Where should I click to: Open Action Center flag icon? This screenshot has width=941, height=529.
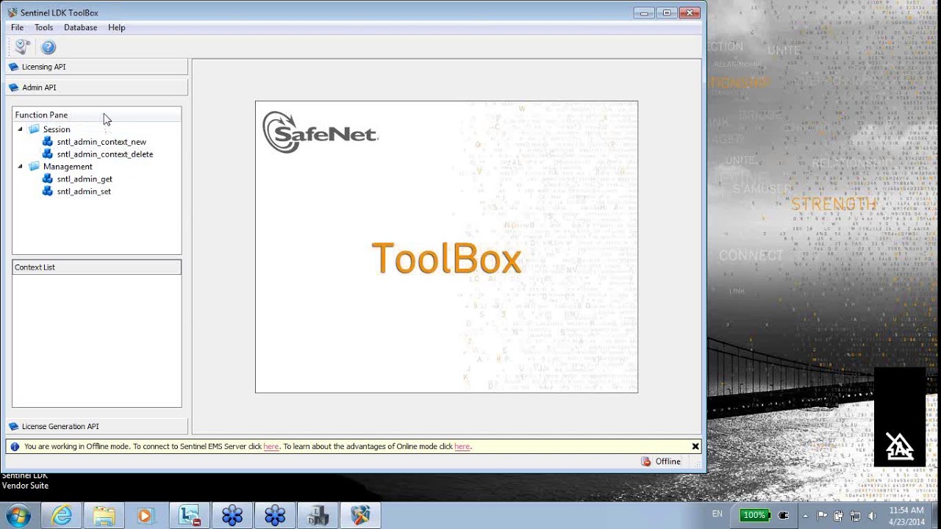822,516
